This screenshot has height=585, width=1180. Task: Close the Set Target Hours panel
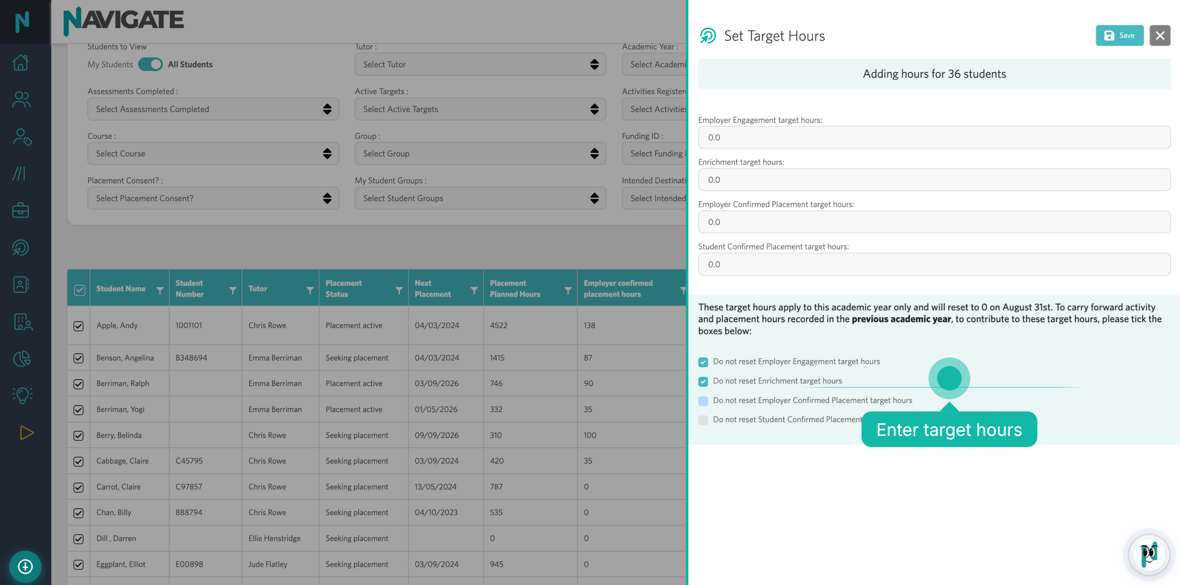point(1159,35)
